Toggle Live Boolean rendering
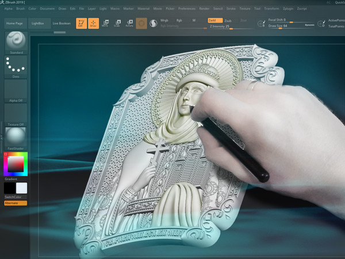The width and height of the screenshot is (345, 259). [62, 24]
